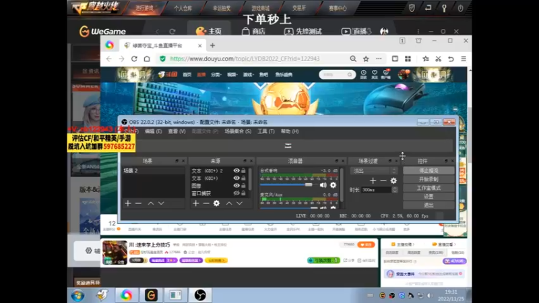This screenshot has height=303, width=539.
Task: Click 工作室模式 button in OBS
Action: (429, 188)
